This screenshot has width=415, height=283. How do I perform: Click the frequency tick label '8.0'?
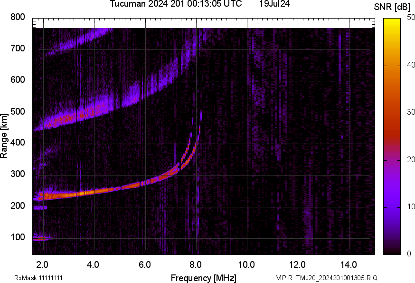pos(195,265)
